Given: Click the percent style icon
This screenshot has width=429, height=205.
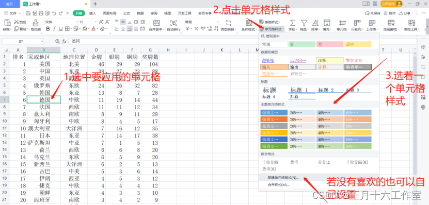Looking at the screenshot, I should 196,29.
